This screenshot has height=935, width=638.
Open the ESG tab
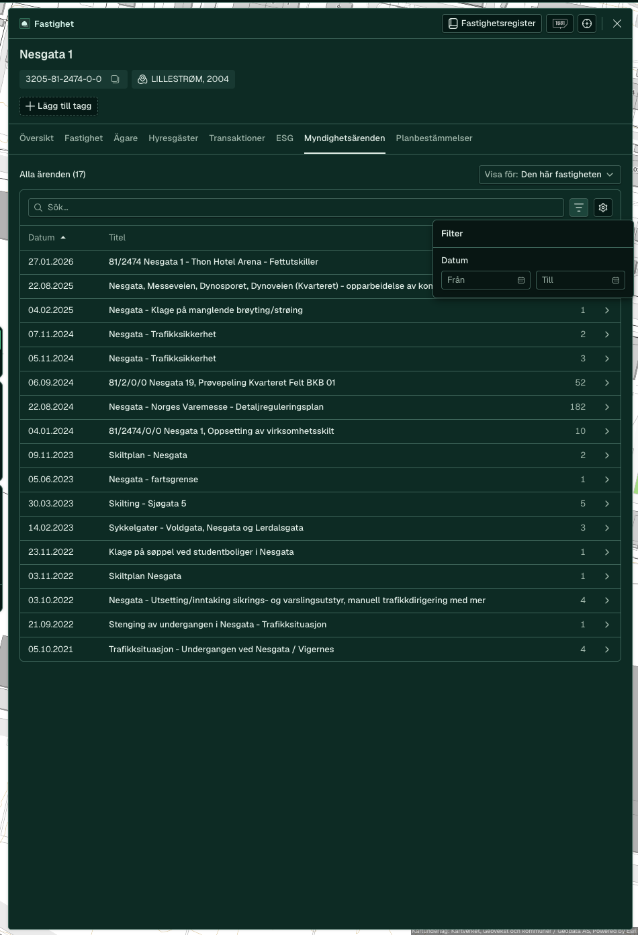[285, 138]
